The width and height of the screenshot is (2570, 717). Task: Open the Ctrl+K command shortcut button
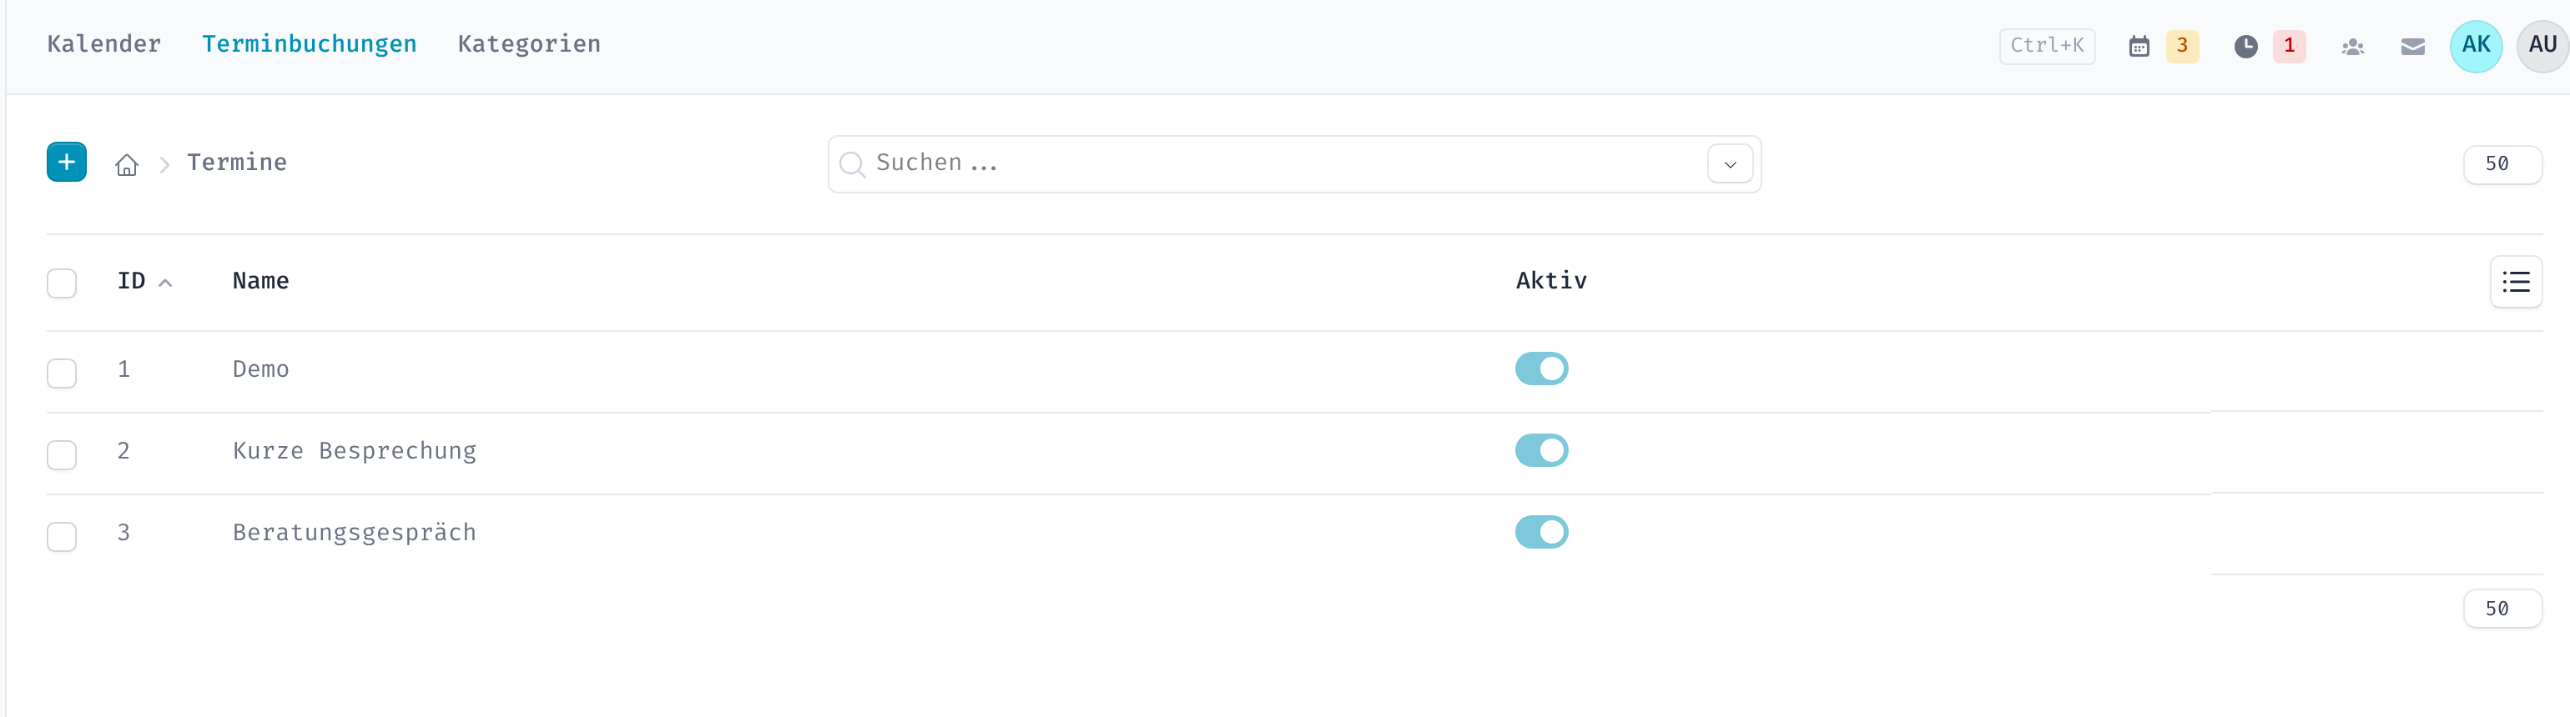click(2047, 46)
